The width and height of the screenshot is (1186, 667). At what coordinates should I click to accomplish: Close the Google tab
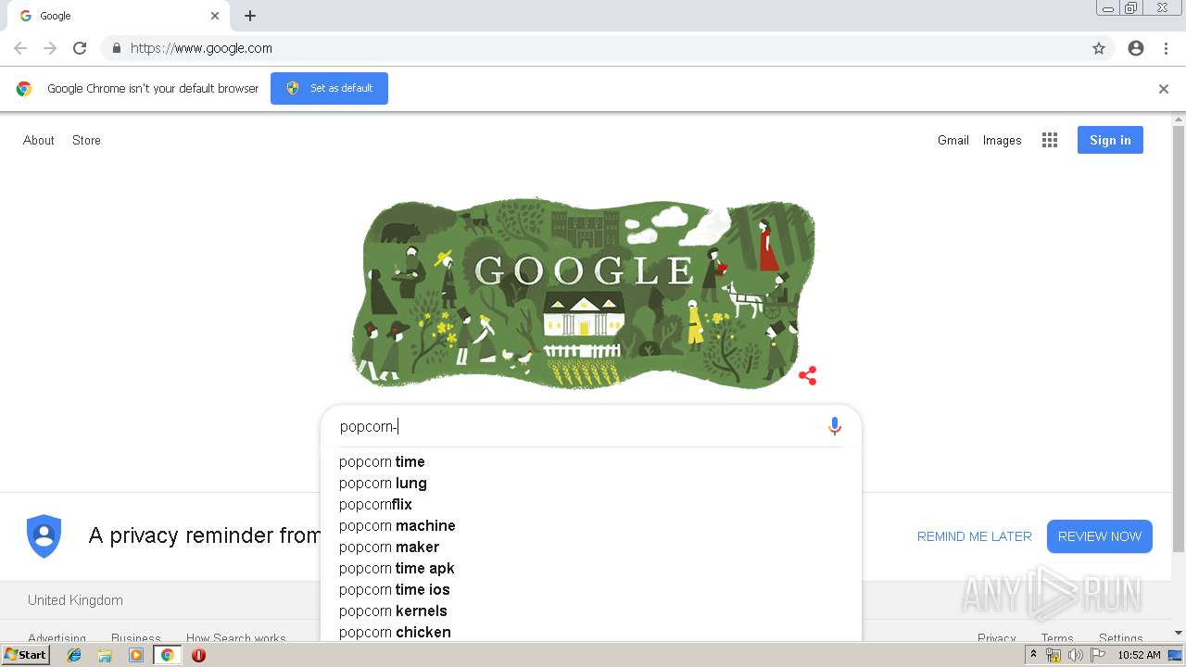(x=215, y=16)
